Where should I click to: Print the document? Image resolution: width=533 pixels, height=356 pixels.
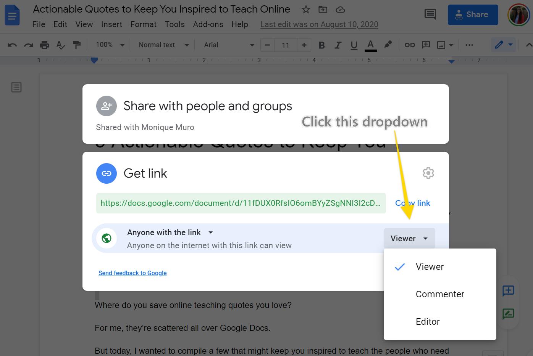click(44, 45)
